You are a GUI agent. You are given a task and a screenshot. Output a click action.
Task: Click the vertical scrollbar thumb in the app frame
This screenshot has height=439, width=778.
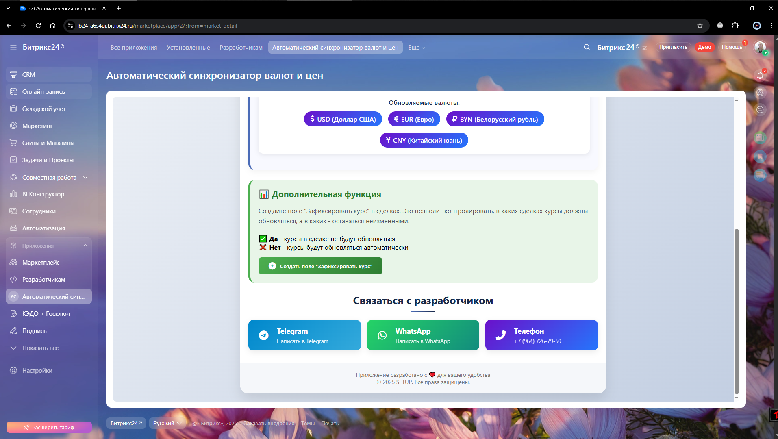(x=737, y=311)
